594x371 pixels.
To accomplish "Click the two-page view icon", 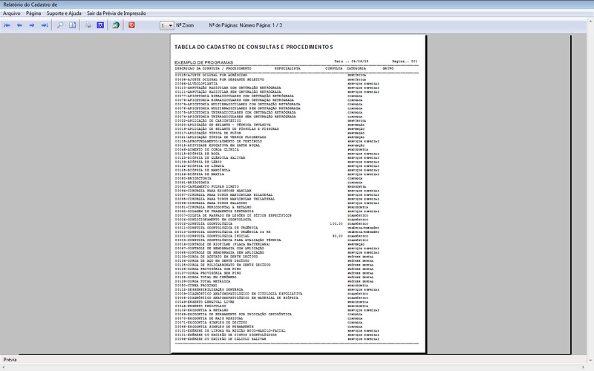I will 73,25.
